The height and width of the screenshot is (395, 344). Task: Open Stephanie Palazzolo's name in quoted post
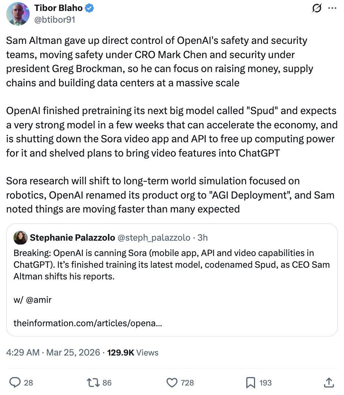tap(72, 238)
